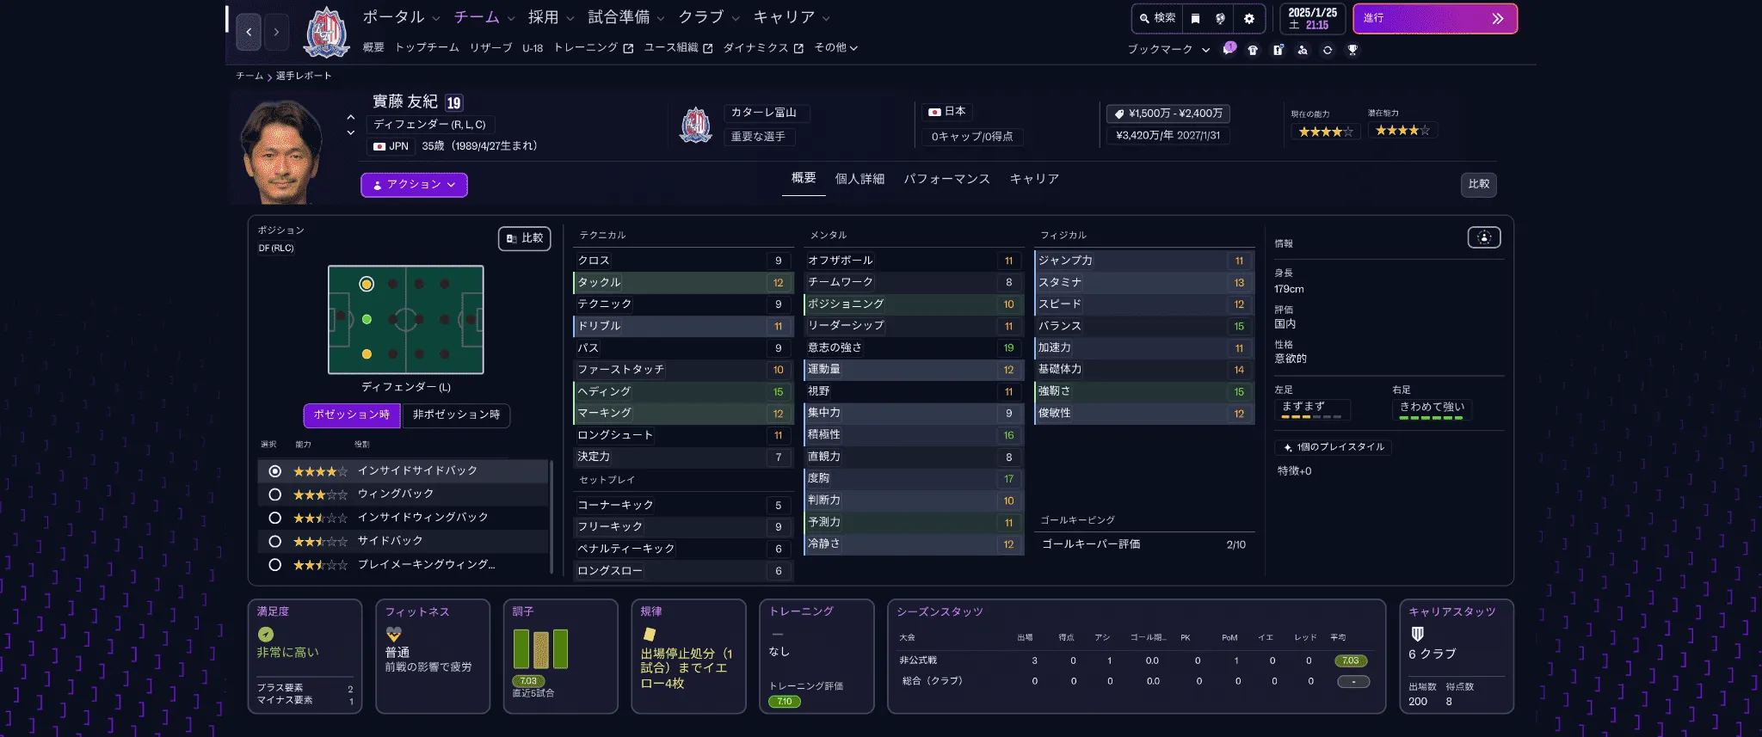
Task: Click the refresh arrows shortcut icon
Action: (x=1328, y=50)
